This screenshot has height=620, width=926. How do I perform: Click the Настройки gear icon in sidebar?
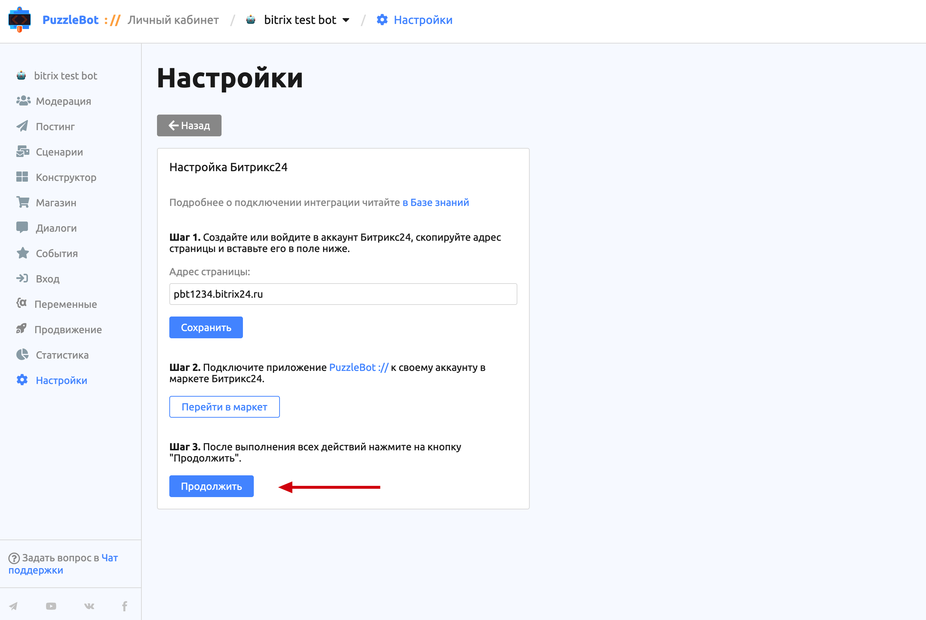point(22,380)
